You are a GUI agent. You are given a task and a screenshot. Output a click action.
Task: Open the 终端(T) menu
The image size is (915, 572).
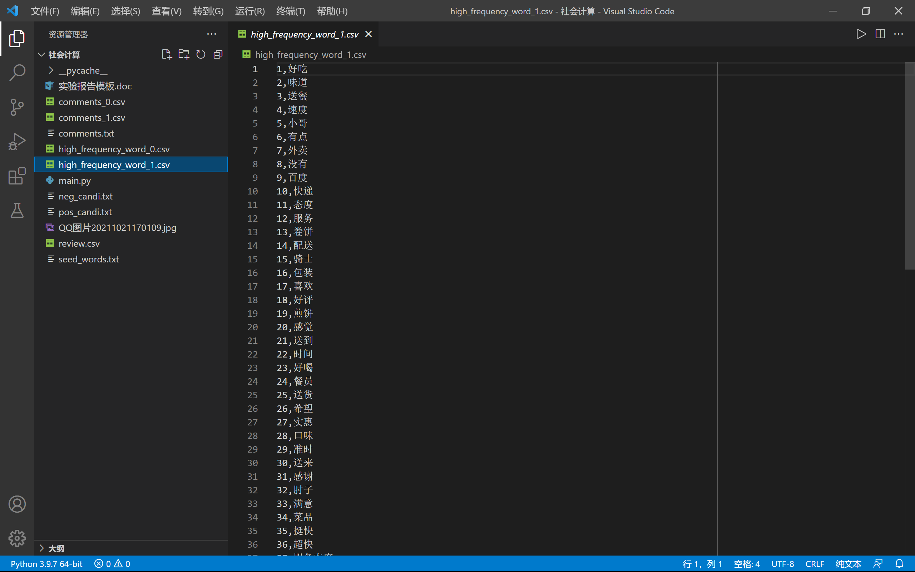pos(291,11)
